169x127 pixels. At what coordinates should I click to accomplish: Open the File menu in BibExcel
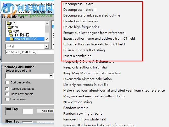coord(5,12)
